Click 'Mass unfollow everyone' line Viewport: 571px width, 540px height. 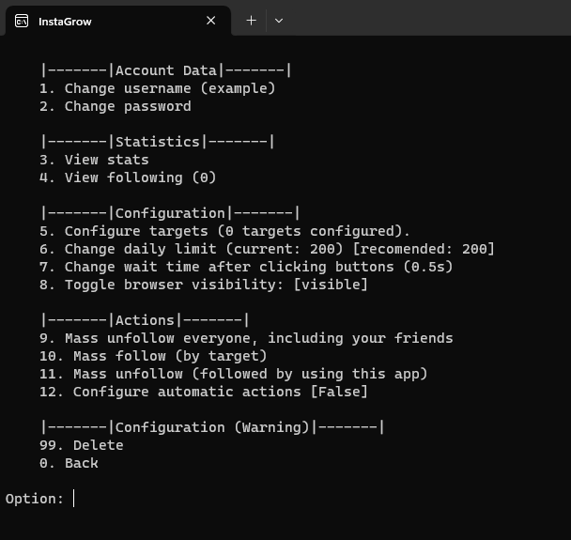point(246,338)
